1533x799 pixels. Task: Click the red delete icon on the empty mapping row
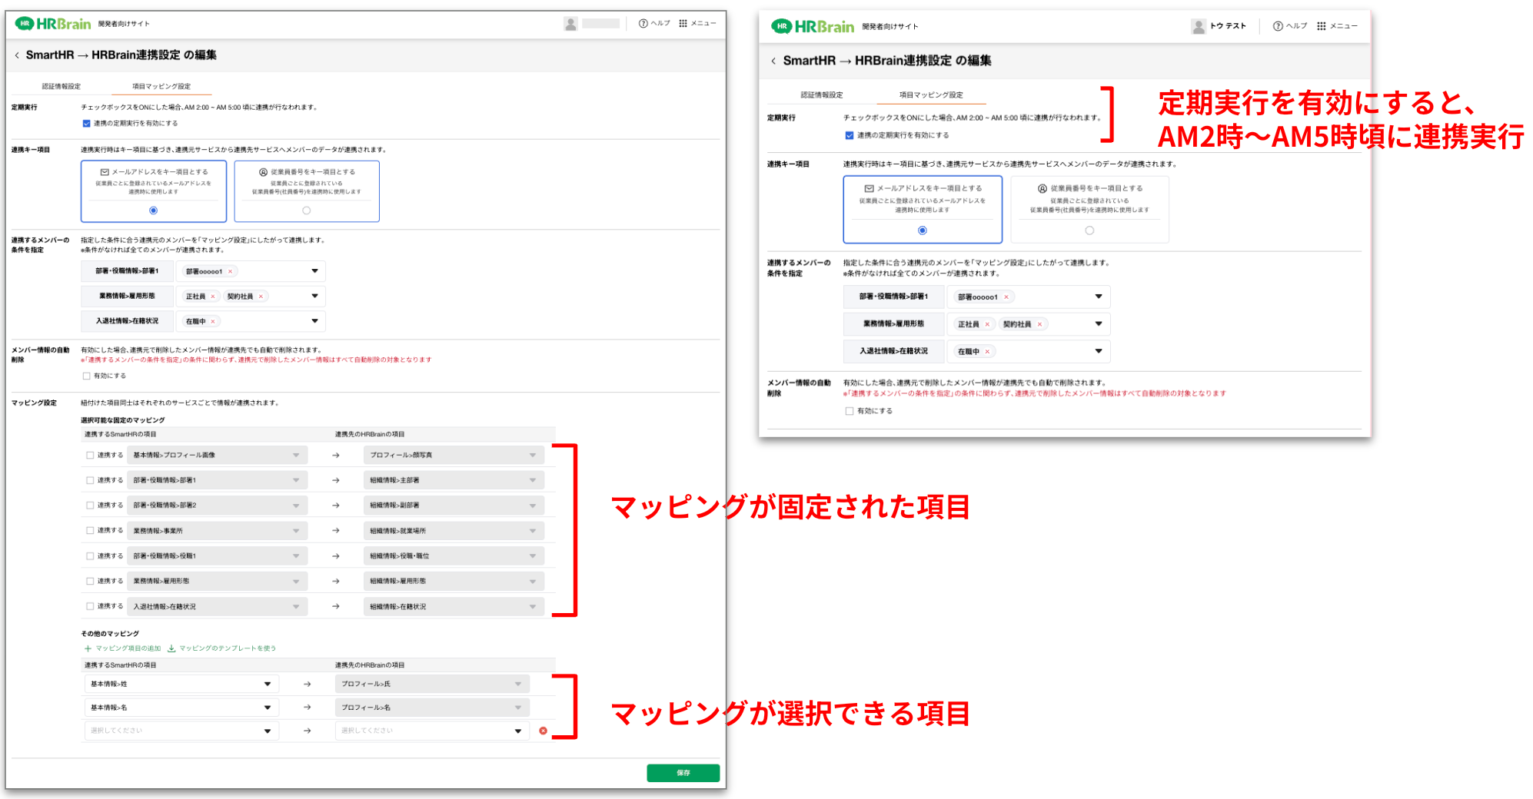pyautogui.click(x=543, y=731)
